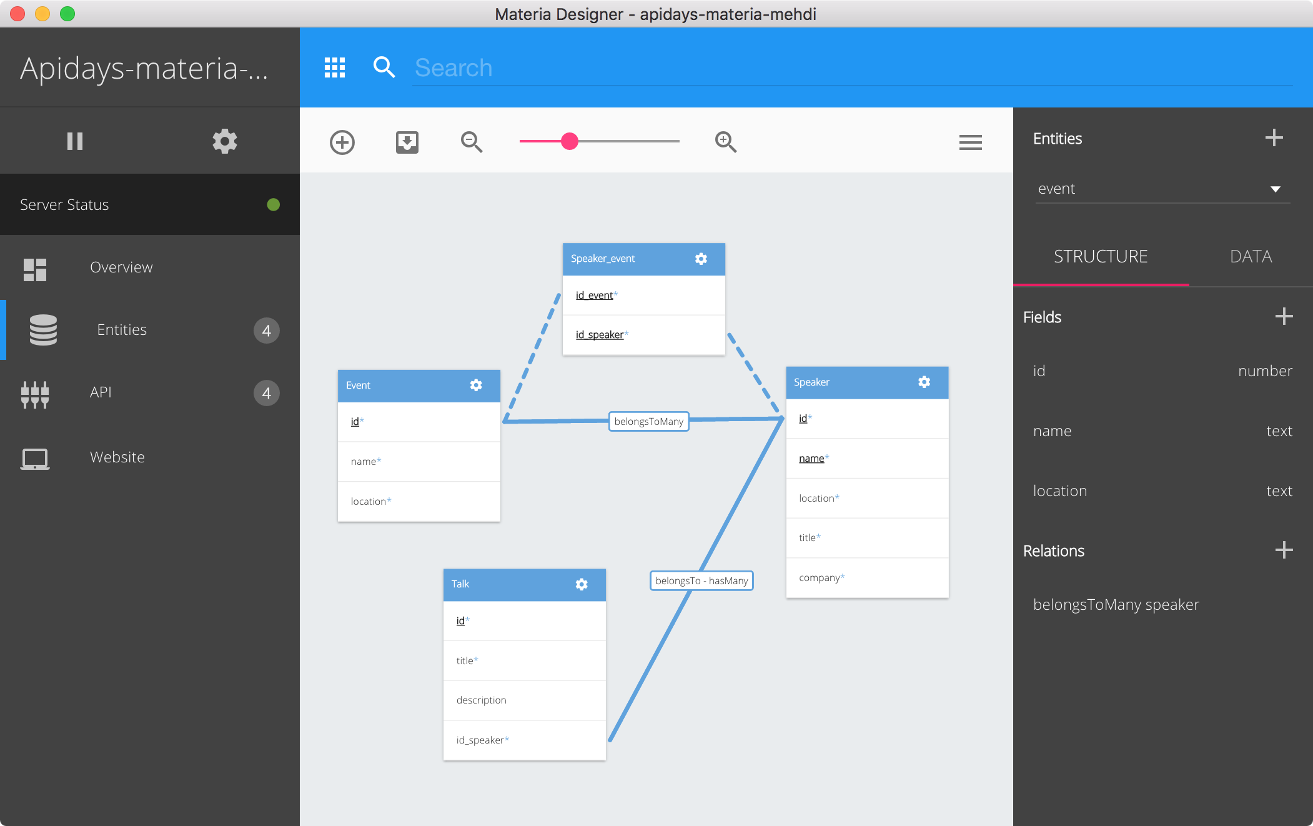Click the add entity circle-plus icon
The width and height of the screenshot is (1313, 826).
(342, 142)
